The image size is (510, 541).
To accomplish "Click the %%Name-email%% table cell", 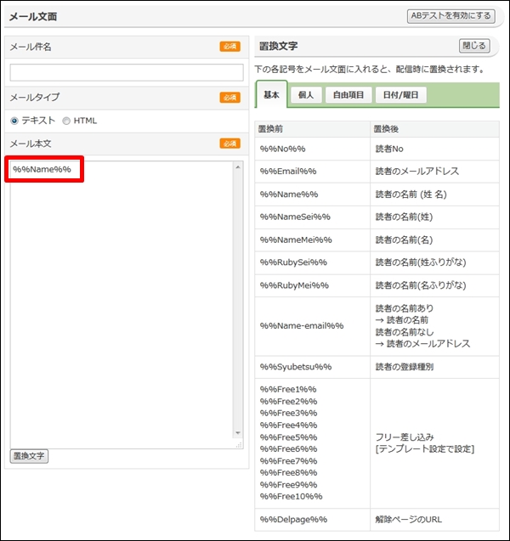I will 313,326.
